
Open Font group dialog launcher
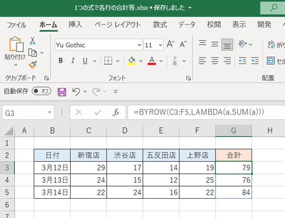tap(188, 78)
